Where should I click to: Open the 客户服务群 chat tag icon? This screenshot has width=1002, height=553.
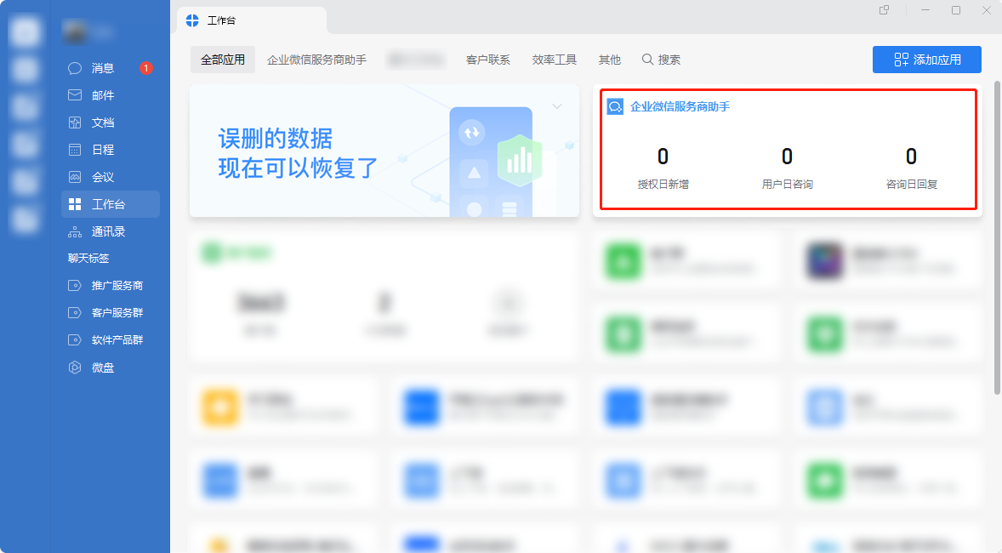tap(75, 312)
